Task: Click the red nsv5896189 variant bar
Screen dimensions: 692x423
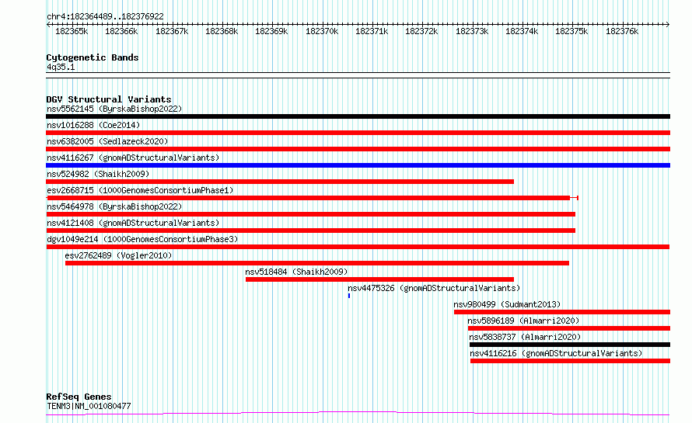Action: [x=569, y=329]
